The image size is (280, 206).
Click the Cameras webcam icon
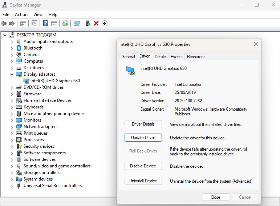(x=19, y=54)
